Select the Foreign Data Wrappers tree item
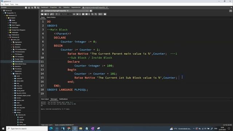This screenshot has width=233, height=131. click(19, 30)
